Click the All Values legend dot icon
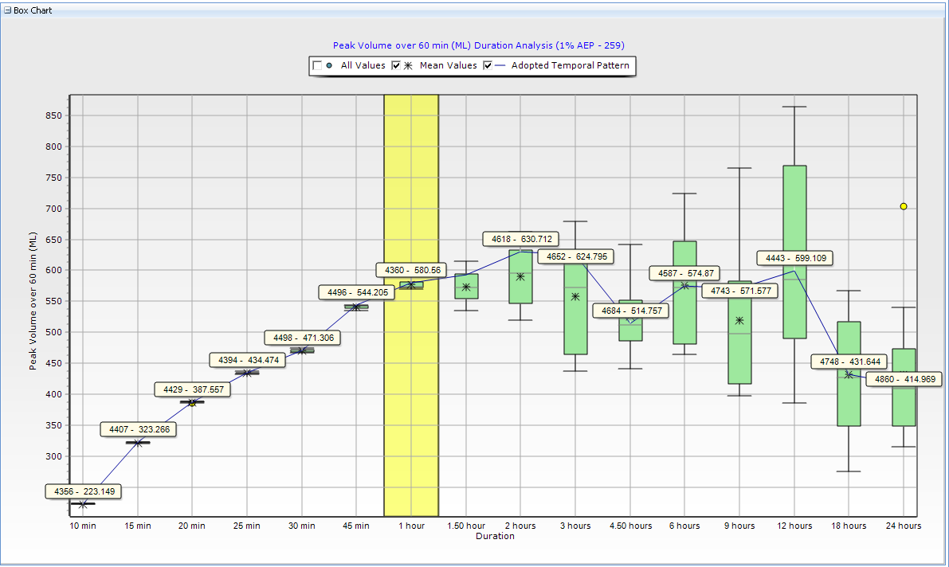The height and width of the screenshot is (567, 949). click(x=329, y=66)
